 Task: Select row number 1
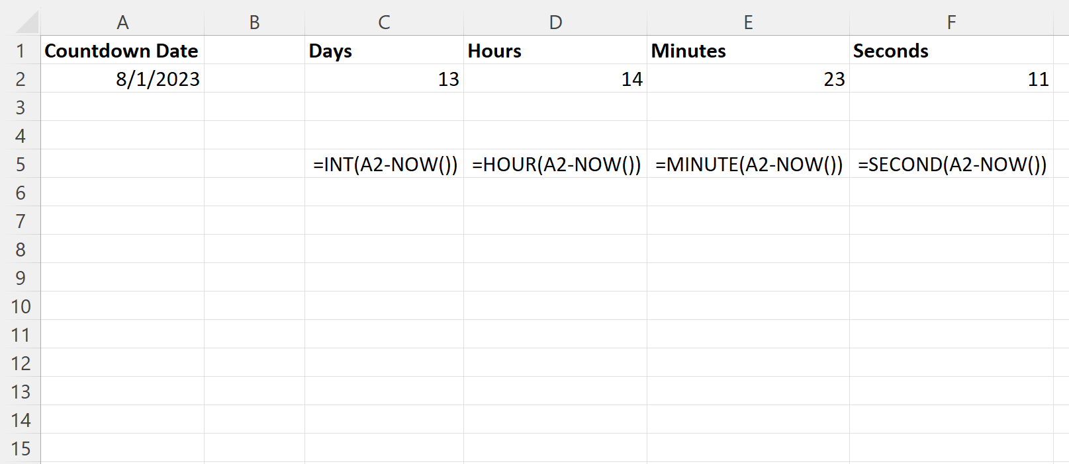coord(22,50)
